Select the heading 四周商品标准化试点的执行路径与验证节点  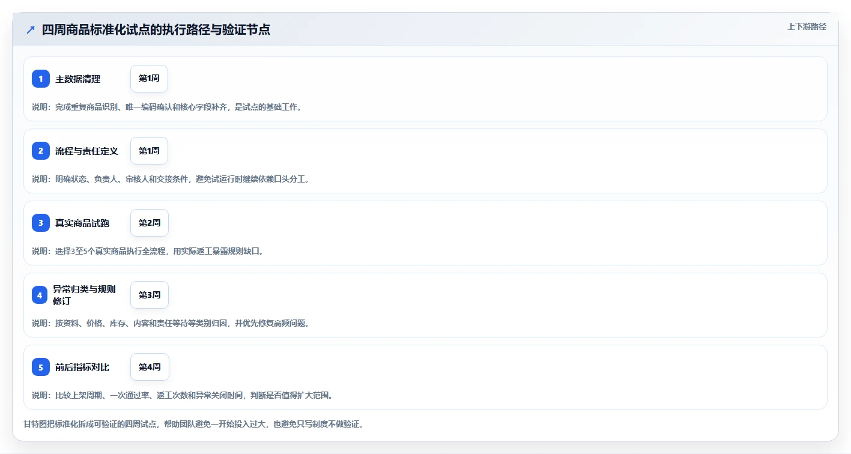(156, 29)
